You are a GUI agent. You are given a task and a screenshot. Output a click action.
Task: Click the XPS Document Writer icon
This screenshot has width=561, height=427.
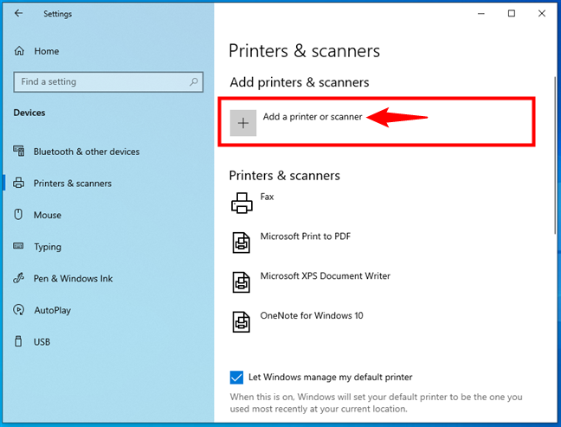point(242,282)
